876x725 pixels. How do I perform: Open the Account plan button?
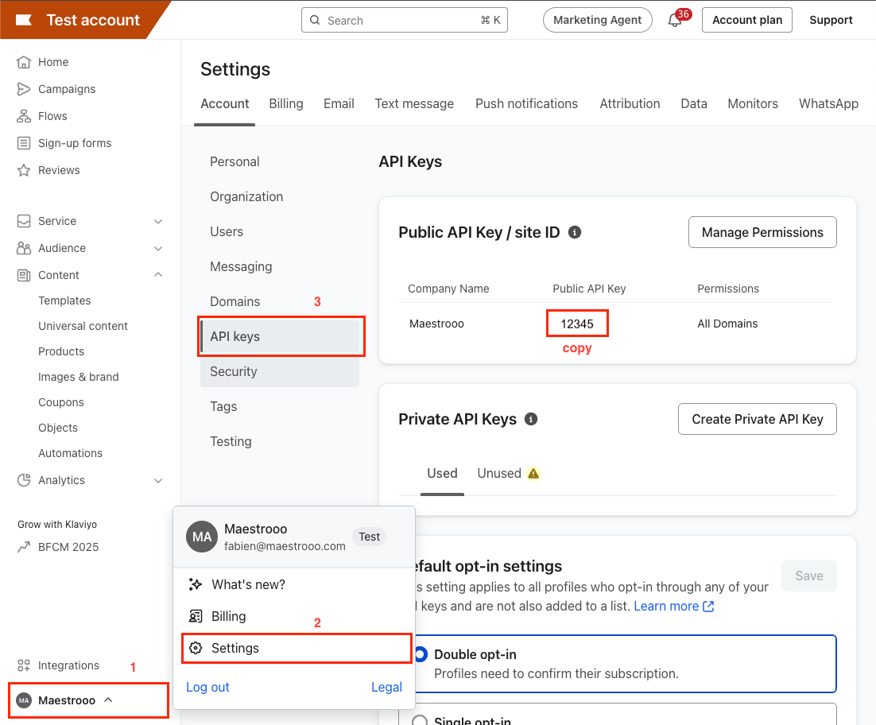(747, 20)
